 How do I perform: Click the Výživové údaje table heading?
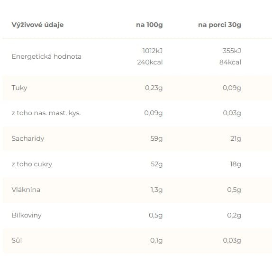click(x=37, y=25)
